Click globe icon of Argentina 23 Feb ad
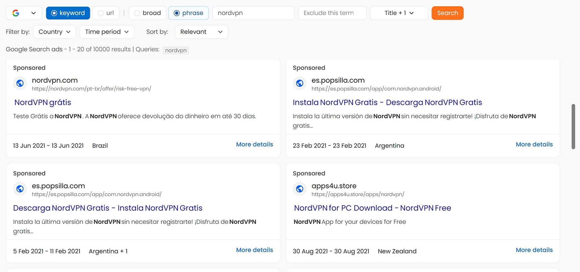This screenshot has height=272, width=580. pyautogui.click(x=300, y=83)
